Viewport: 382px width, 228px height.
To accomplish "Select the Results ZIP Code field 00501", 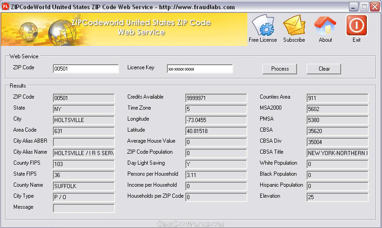I will (84, 98).
